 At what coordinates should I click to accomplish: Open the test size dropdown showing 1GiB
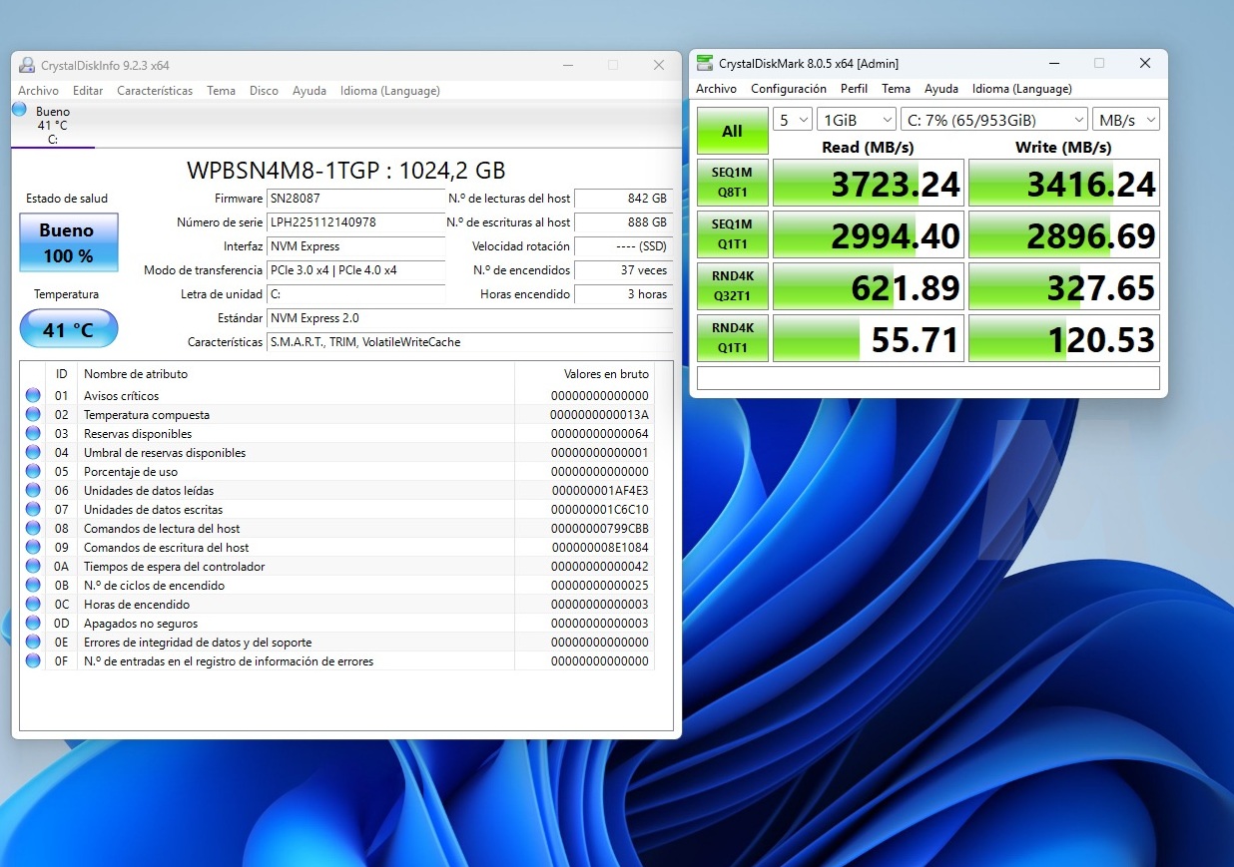[x=856, y=119]
